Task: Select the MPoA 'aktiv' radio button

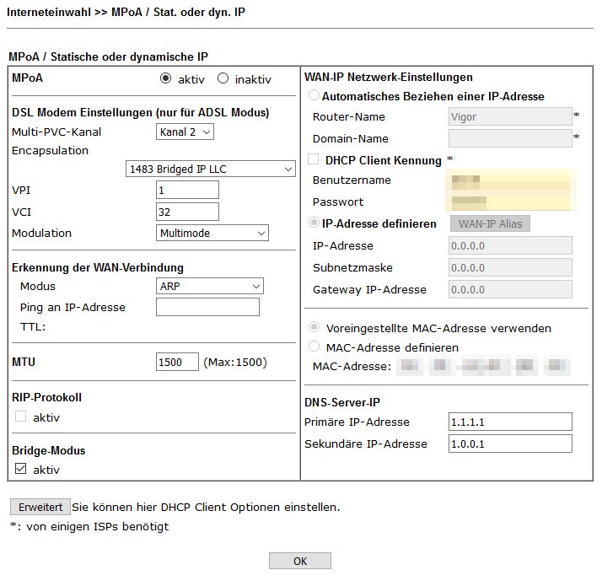Action: [x=166, y=78]
